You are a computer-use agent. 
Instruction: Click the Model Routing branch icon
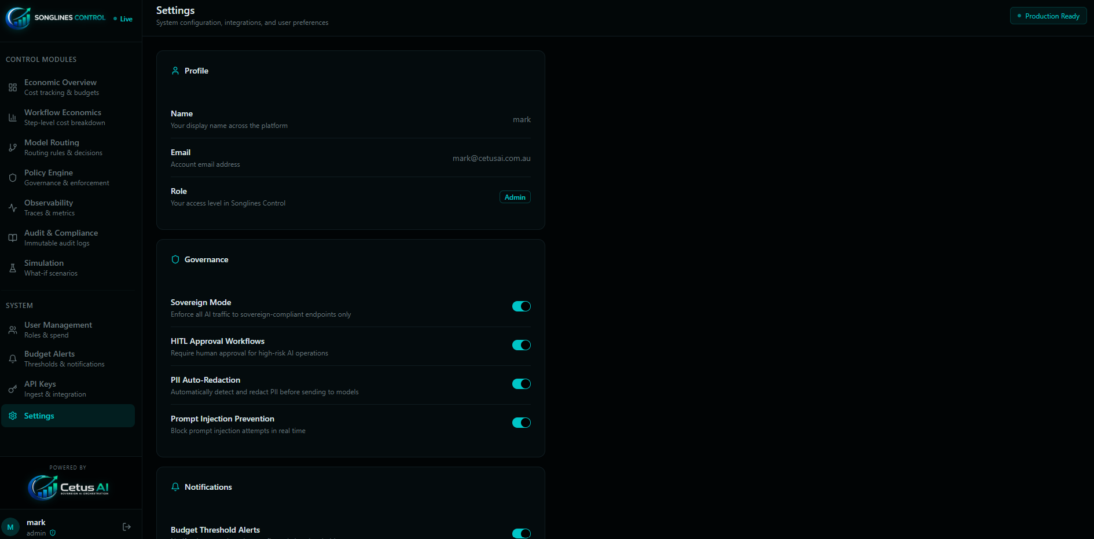click(13, 148)
